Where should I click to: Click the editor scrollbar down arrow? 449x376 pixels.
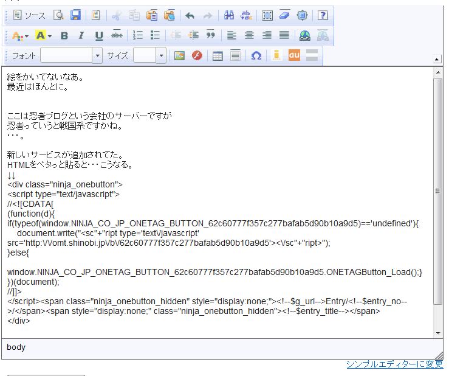[x=438, y=333]
